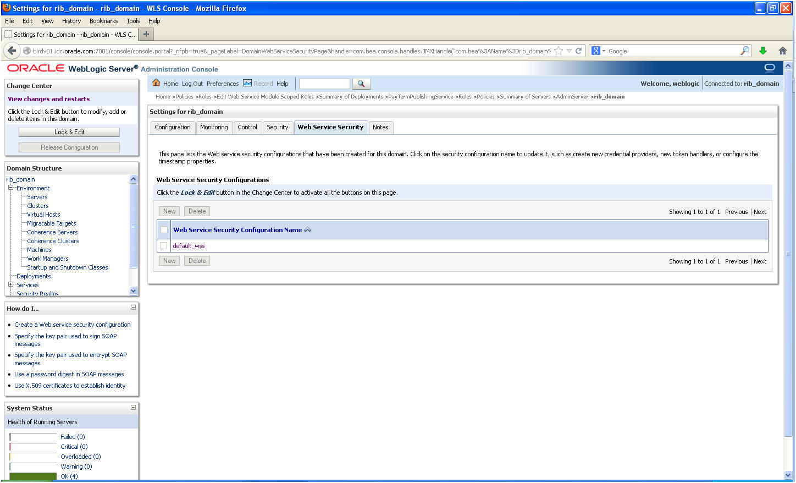
Task: Open the Tools menu
Action: (x=133, y=21)
